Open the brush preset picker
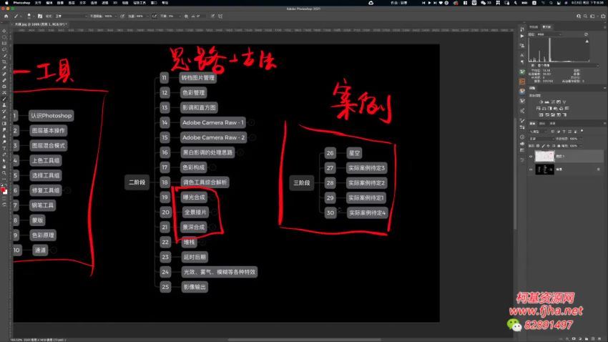This screenshot has width=608, height=342. [29, 16]
